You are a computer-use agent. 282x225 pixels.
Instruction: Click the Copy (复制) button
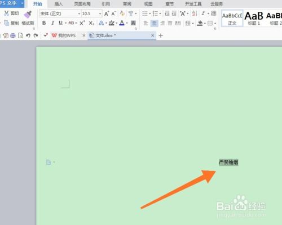click(11, 23)
